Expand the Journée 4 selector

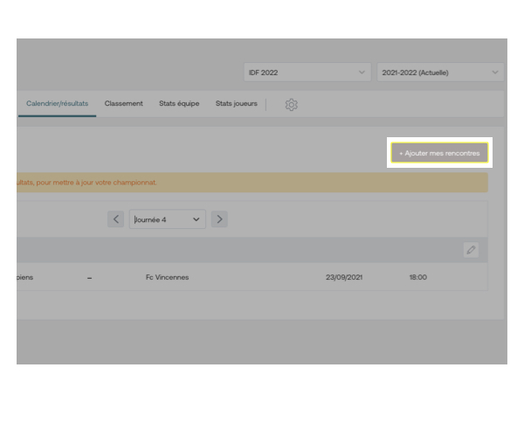click(x=168, y=219)
